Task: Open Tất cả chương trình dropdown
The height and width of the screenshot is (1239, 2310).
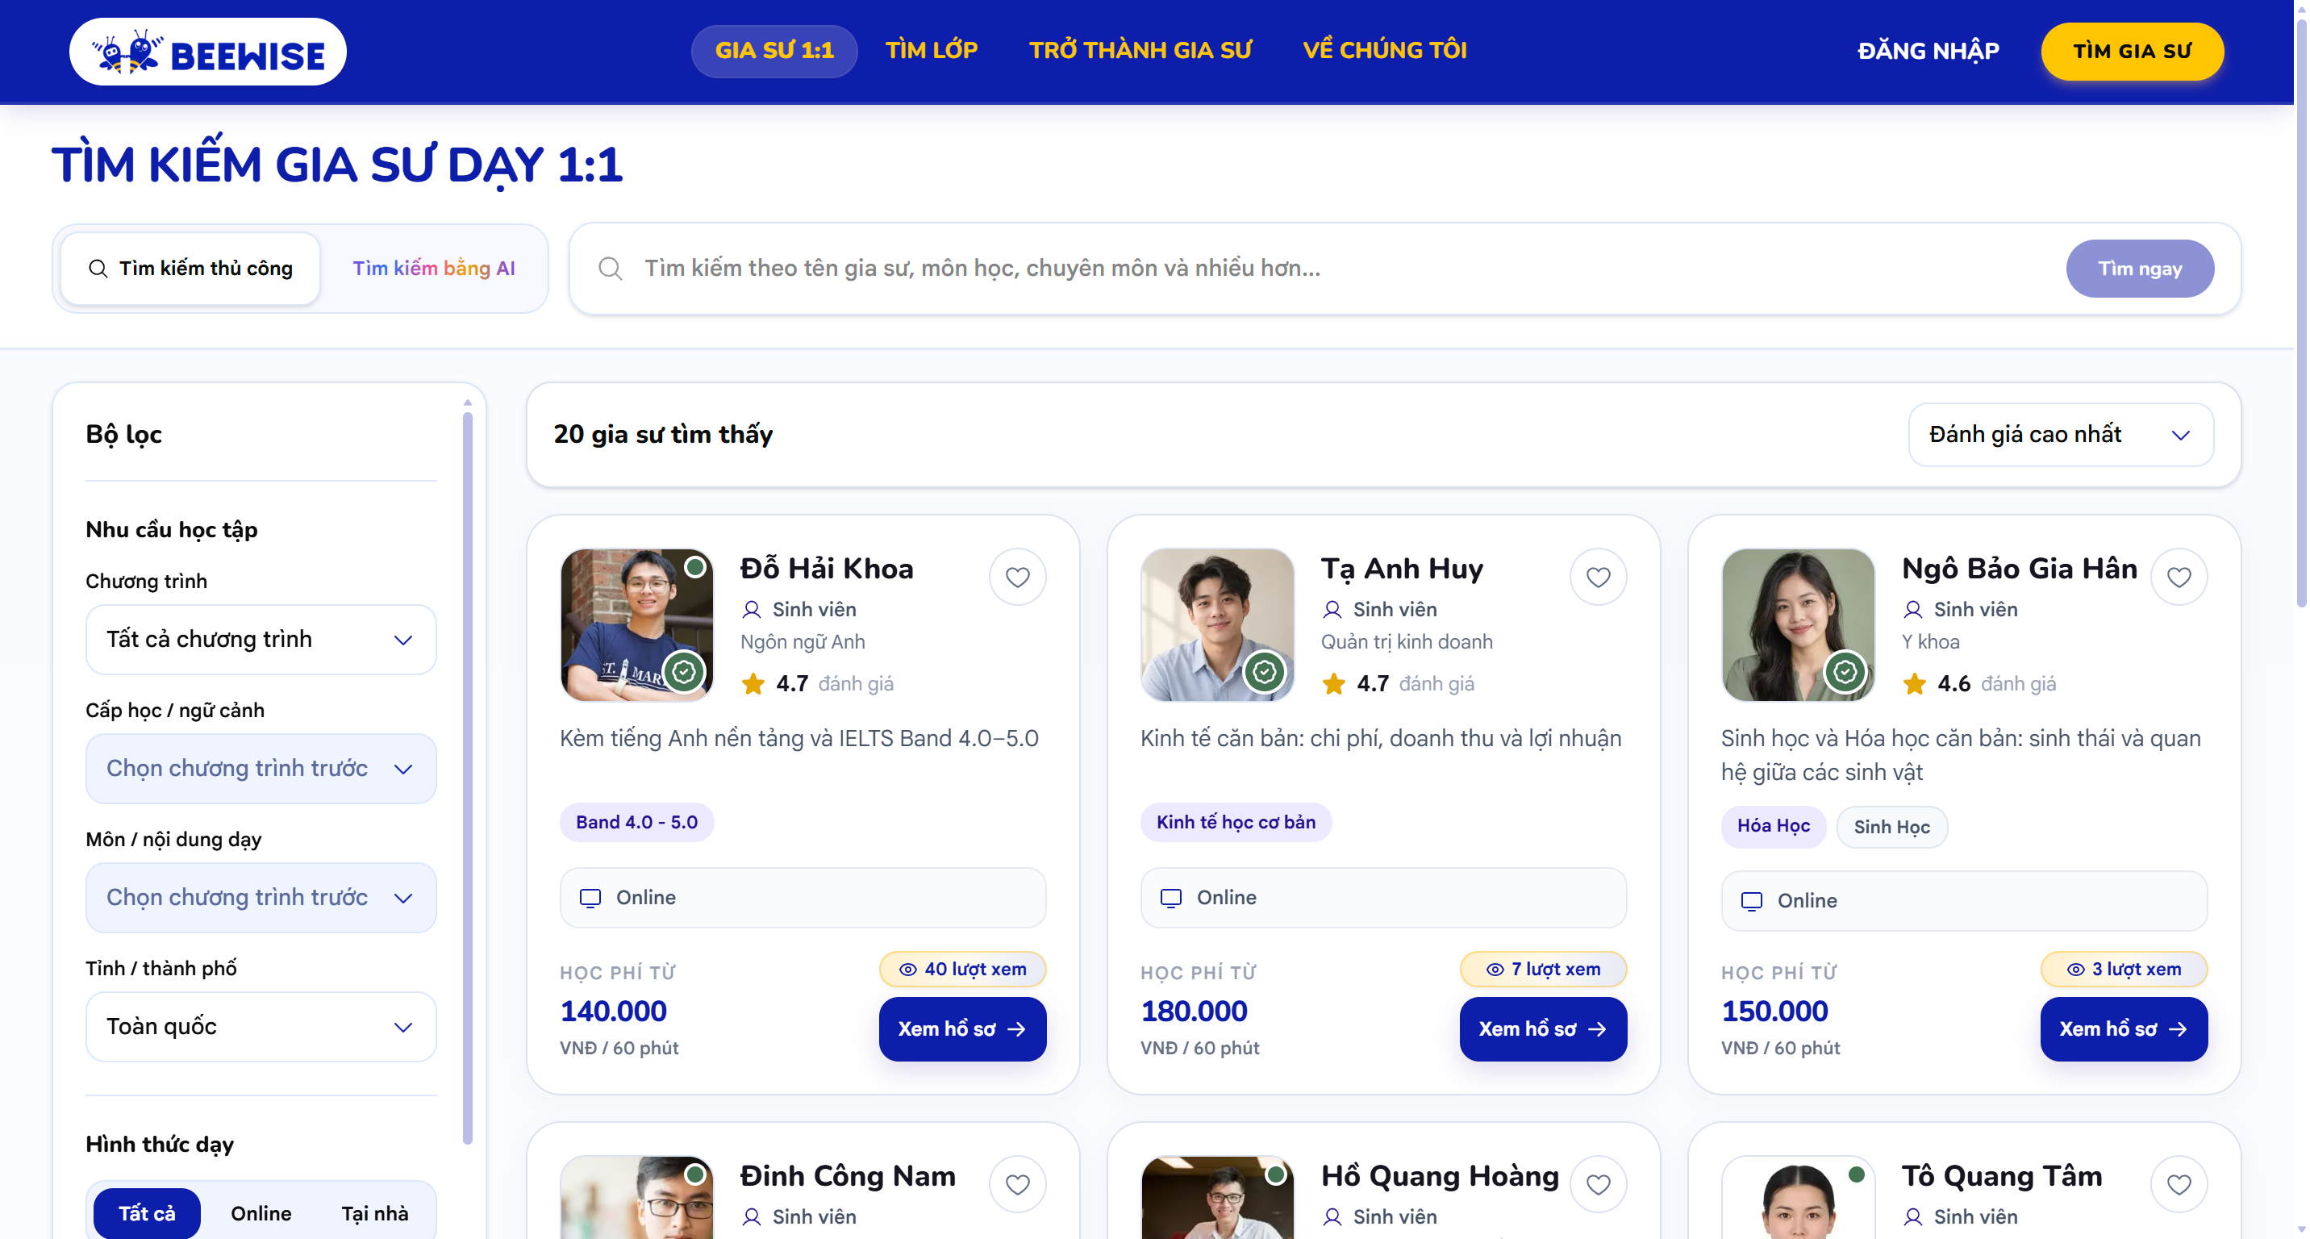Action: click(x=261, y=639)
